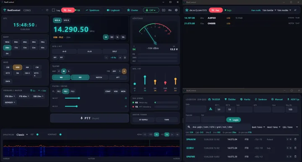
Task: Click the refresh COM port icon
Action: pos(47,10)
